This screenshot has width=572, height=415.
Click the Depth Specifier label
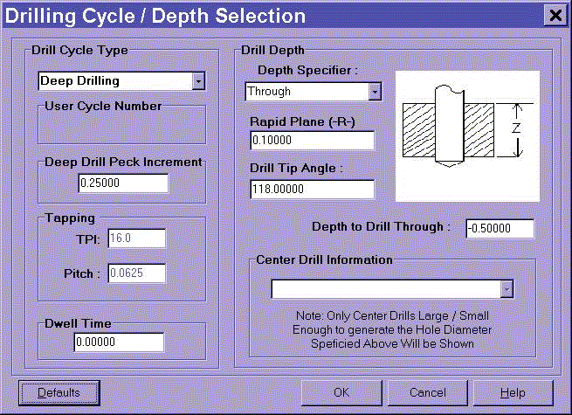pos(307,70)
